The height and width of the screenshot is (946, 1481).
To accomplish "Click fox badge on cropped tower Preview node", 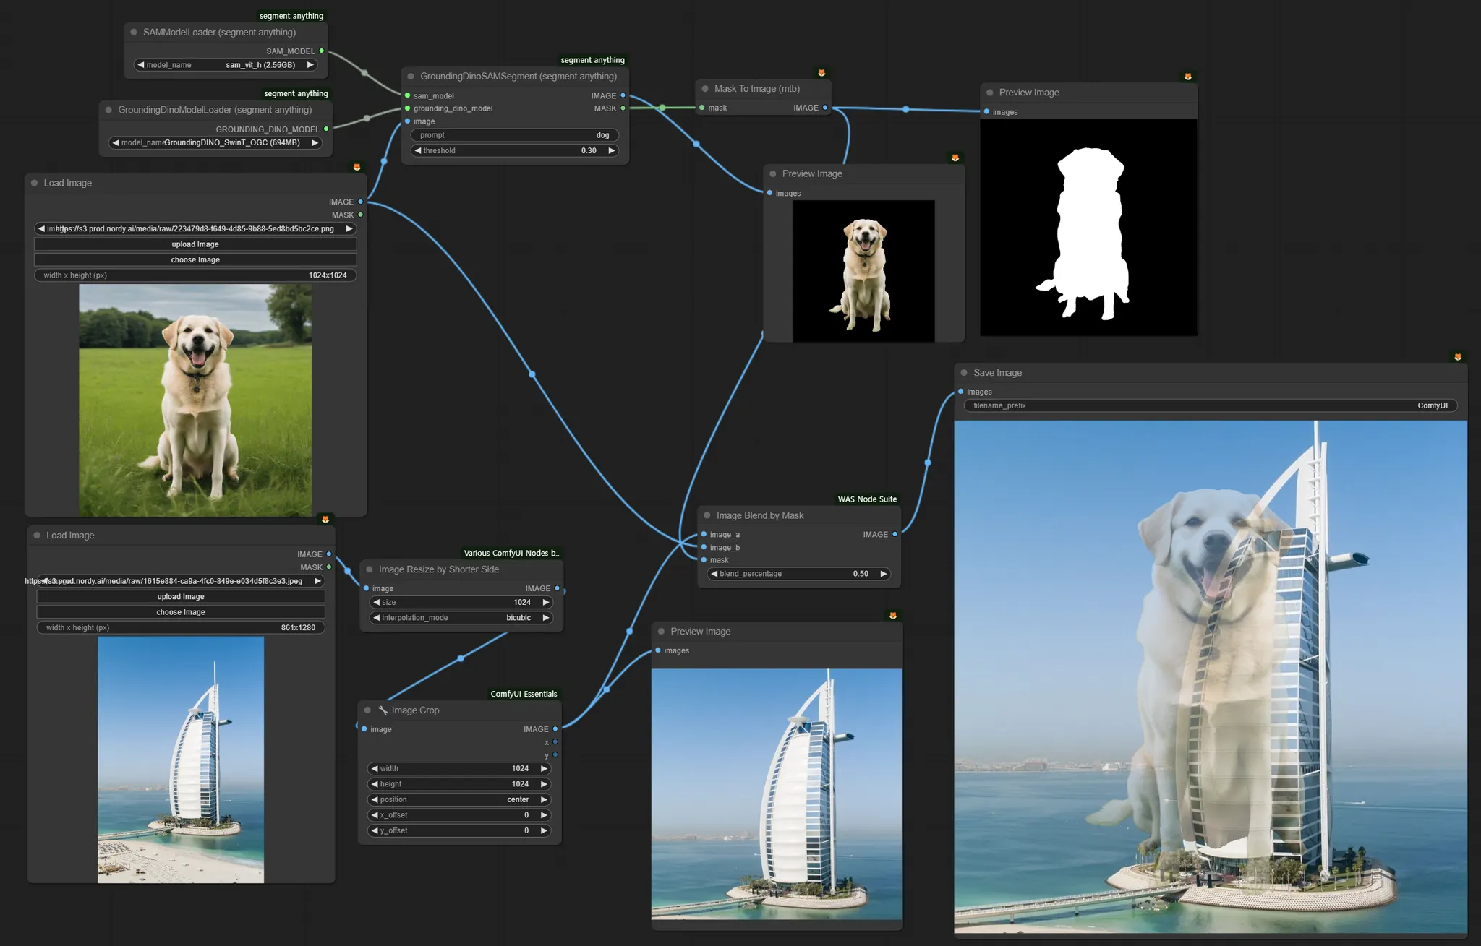I will (x=892, y=616).
